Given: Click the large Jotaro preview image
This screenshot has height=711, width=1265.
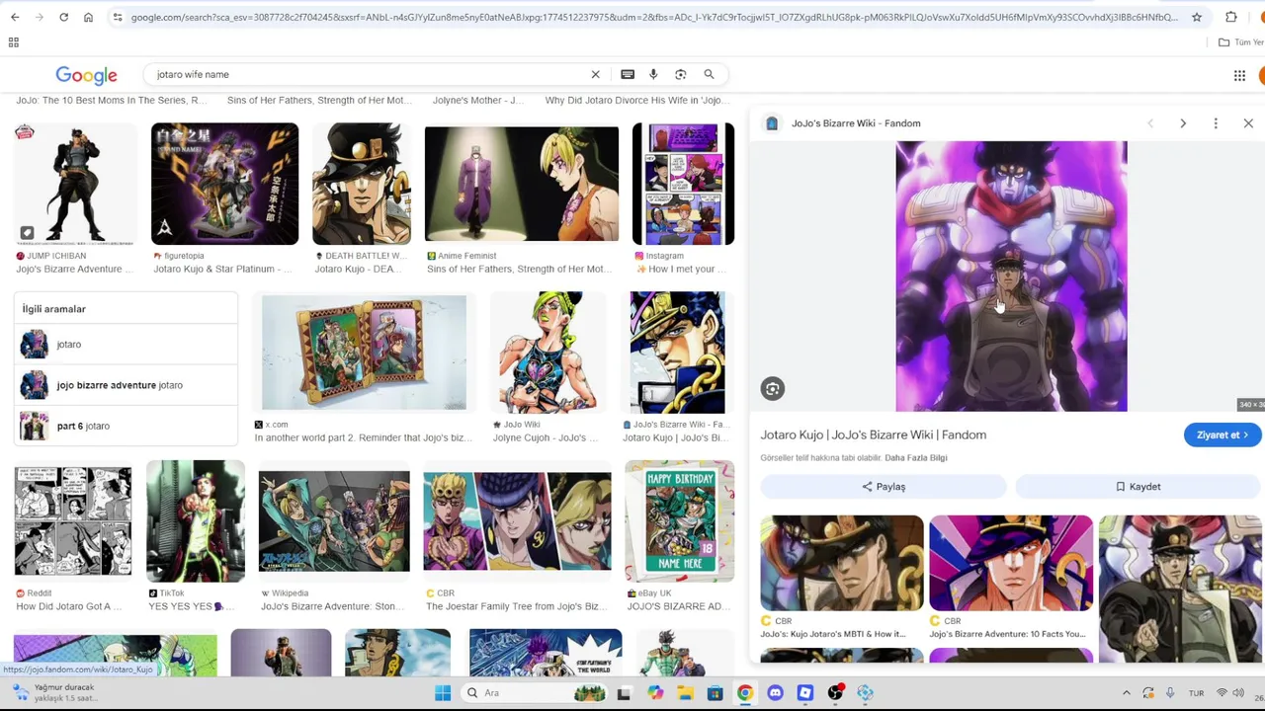Looking at the screenshot, I should click(x=1011, y=276).
